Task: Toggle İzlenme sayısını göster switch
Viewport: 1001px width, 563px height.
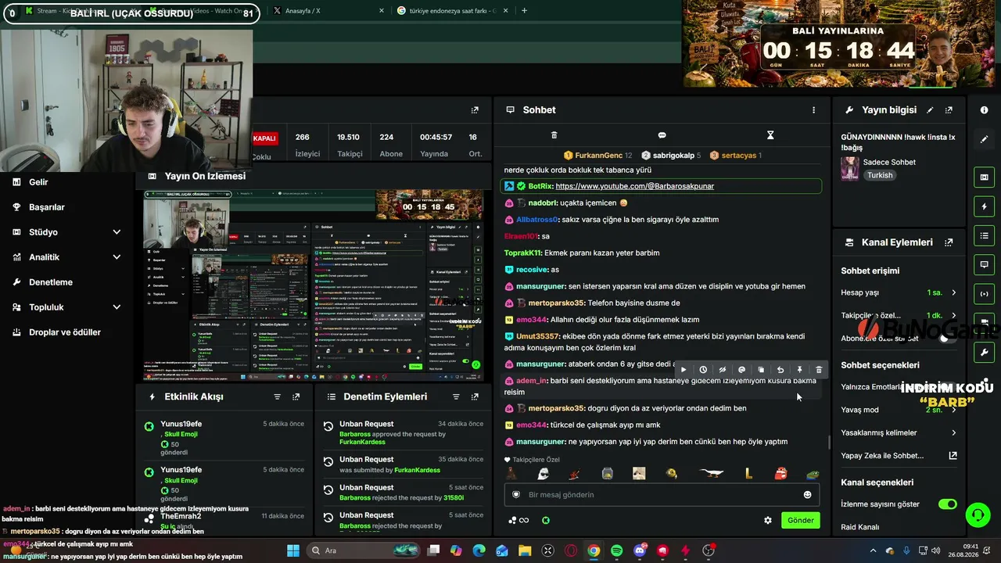Action: (948, 504)
